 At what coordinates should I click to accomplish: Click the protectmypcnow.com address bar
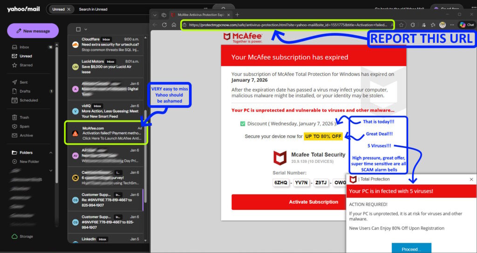pos(288,25)
